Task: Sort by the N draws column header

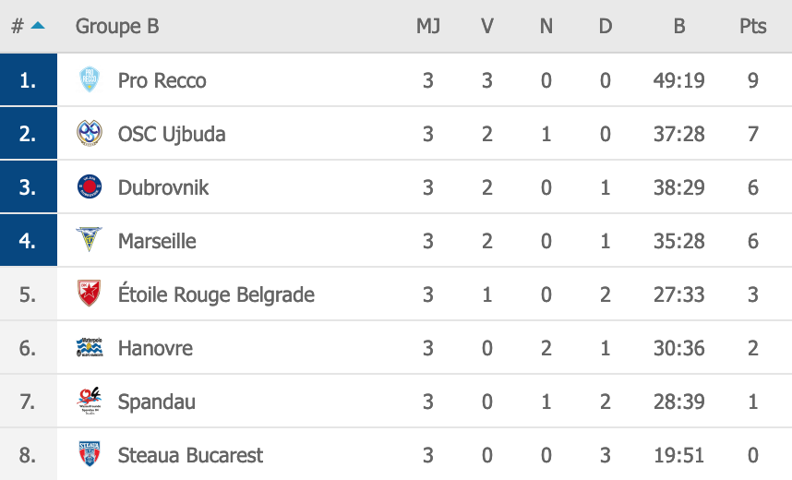Action: click(546, 26)
